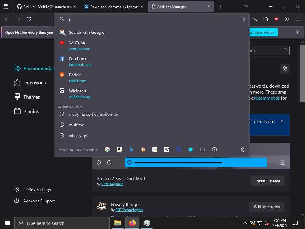Screen dimensions: 305x229
Task: Open Themes section in sidebar
Action: point(27,97)
